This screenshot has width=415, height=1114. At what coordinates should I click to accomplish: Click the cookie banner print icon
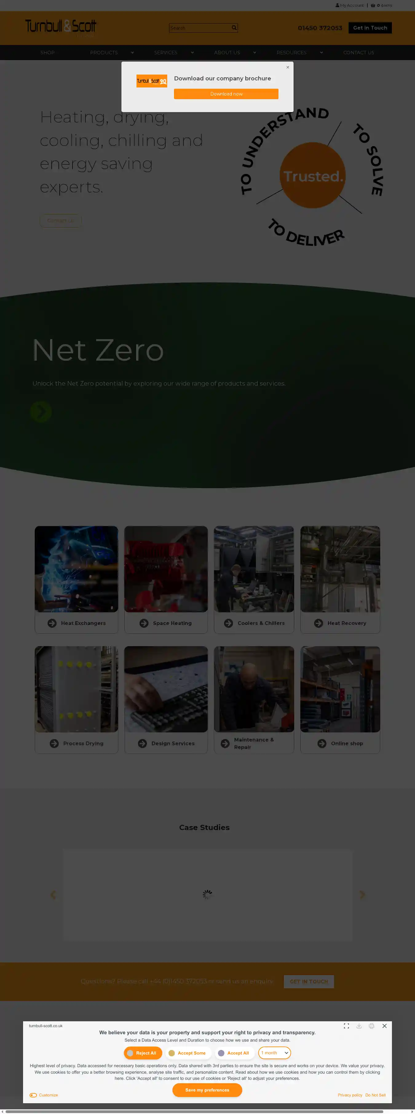(371, 1026)
